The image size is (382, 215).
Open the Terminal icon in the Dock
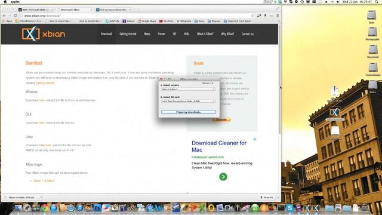(281, 208)
